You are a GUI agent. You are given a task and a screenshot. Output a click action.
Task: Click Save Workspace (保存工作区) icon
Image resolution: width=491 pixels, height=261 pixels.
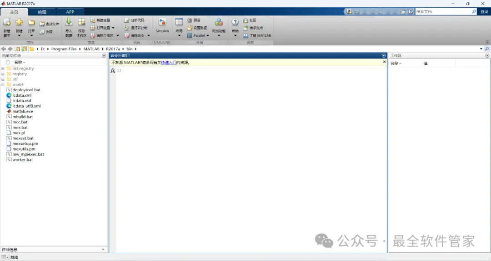[81, 22]
